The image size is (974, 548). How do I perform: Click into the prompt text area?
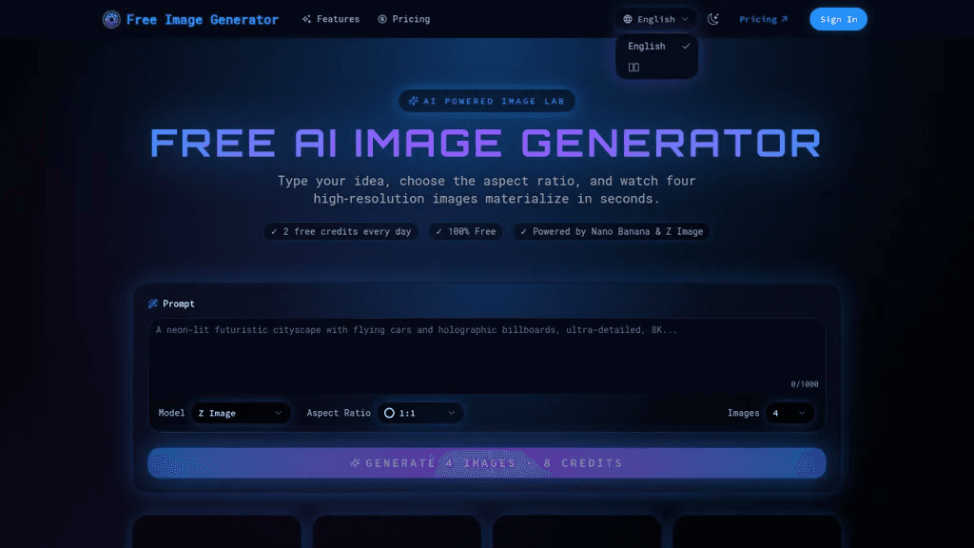click(487, 356)
